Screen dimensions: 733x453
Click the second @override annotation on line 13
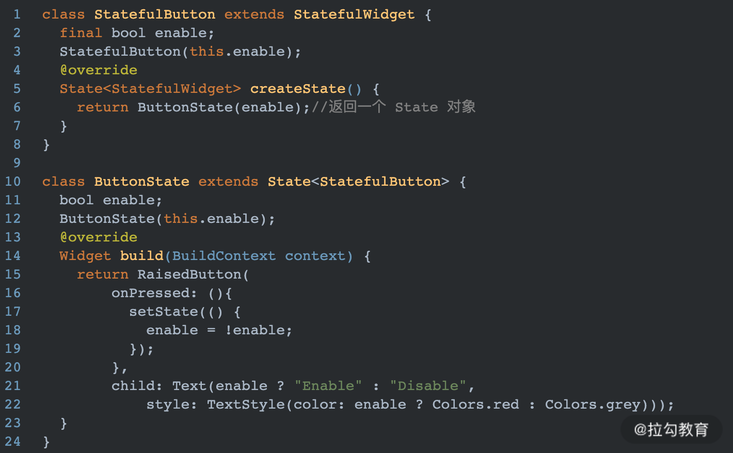click(x=99, y=237)
